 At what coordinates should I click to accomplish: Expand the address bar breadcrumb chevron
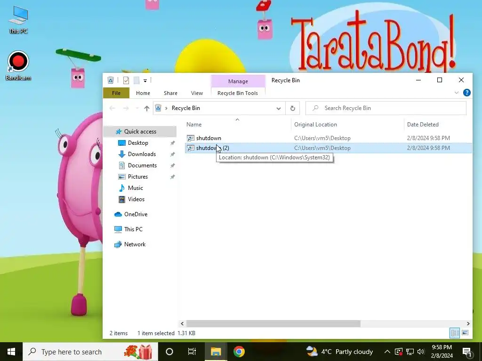[x=166, y=108]
